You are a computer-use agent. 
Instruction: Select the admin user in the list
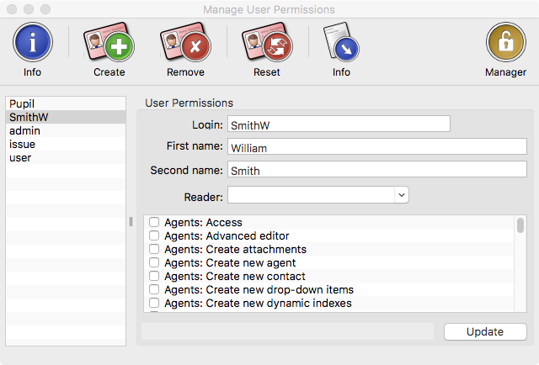pos(66,131)
